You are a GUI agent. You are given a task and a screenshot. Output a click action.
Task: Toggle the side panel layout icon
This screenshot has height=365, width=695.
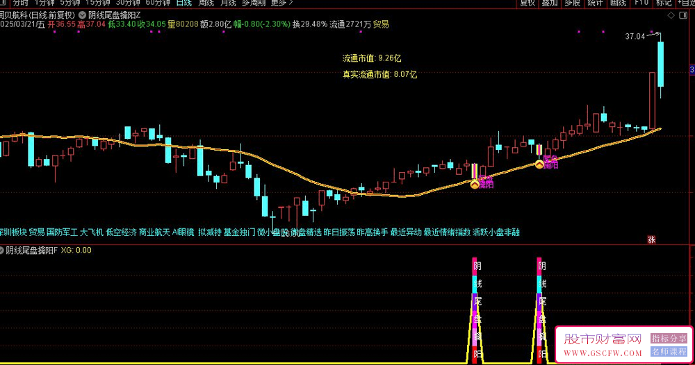point(683,15)
